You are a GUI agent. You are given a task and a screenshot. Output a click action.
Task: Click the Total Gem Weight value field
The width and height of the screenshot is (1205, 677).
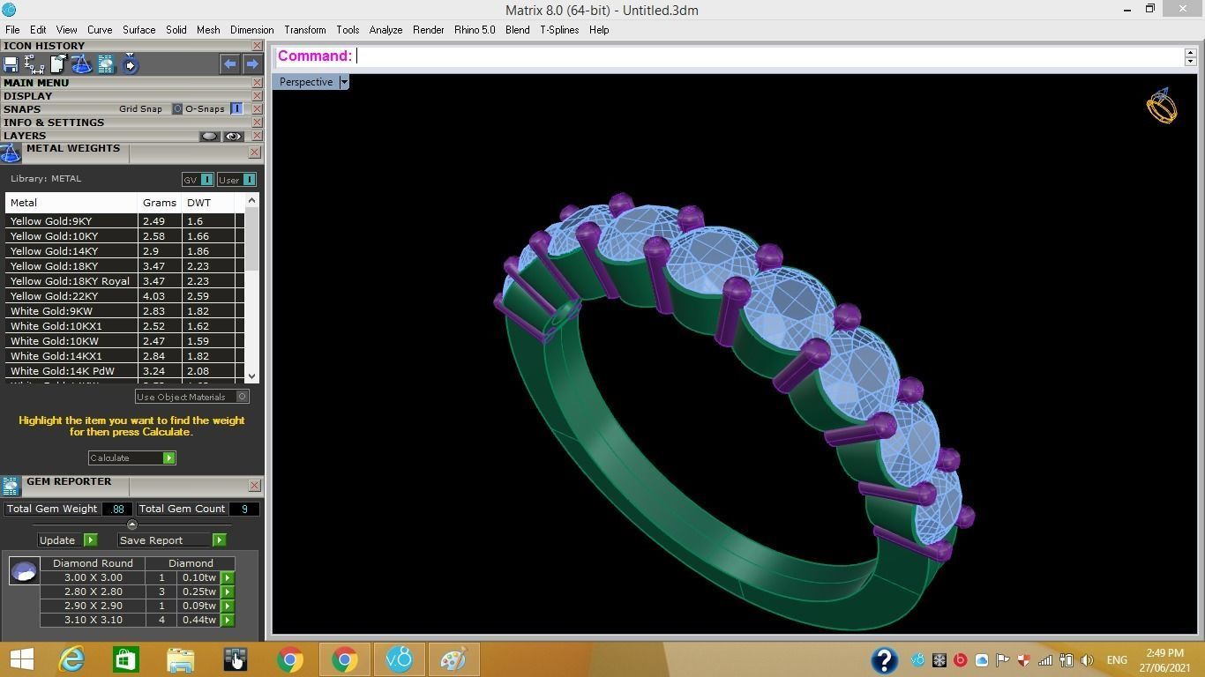[x=116, y=509]
